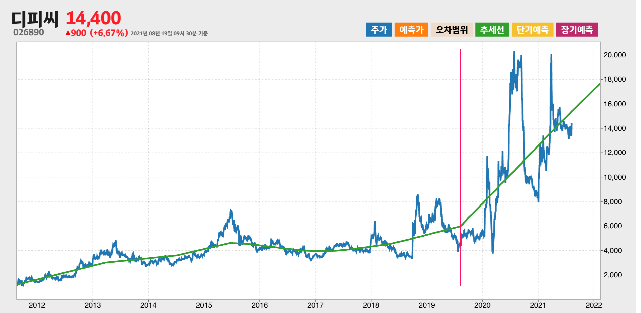
Task: Click the green trend line's end near 2022
Action: 600,84
